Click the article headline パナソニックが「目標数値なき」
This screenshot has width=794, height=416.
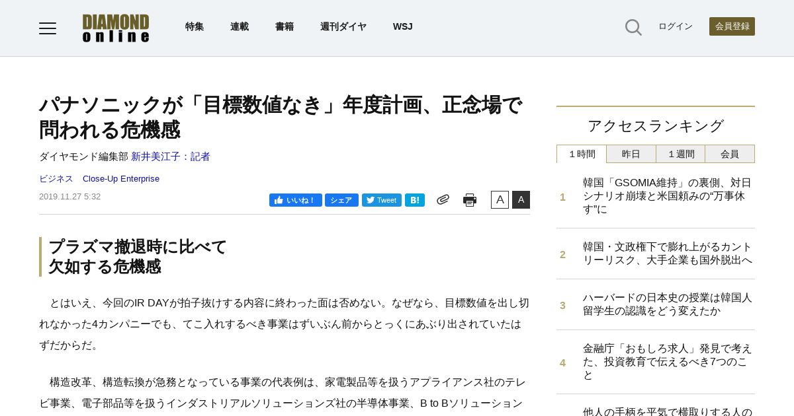click(281, 117)
